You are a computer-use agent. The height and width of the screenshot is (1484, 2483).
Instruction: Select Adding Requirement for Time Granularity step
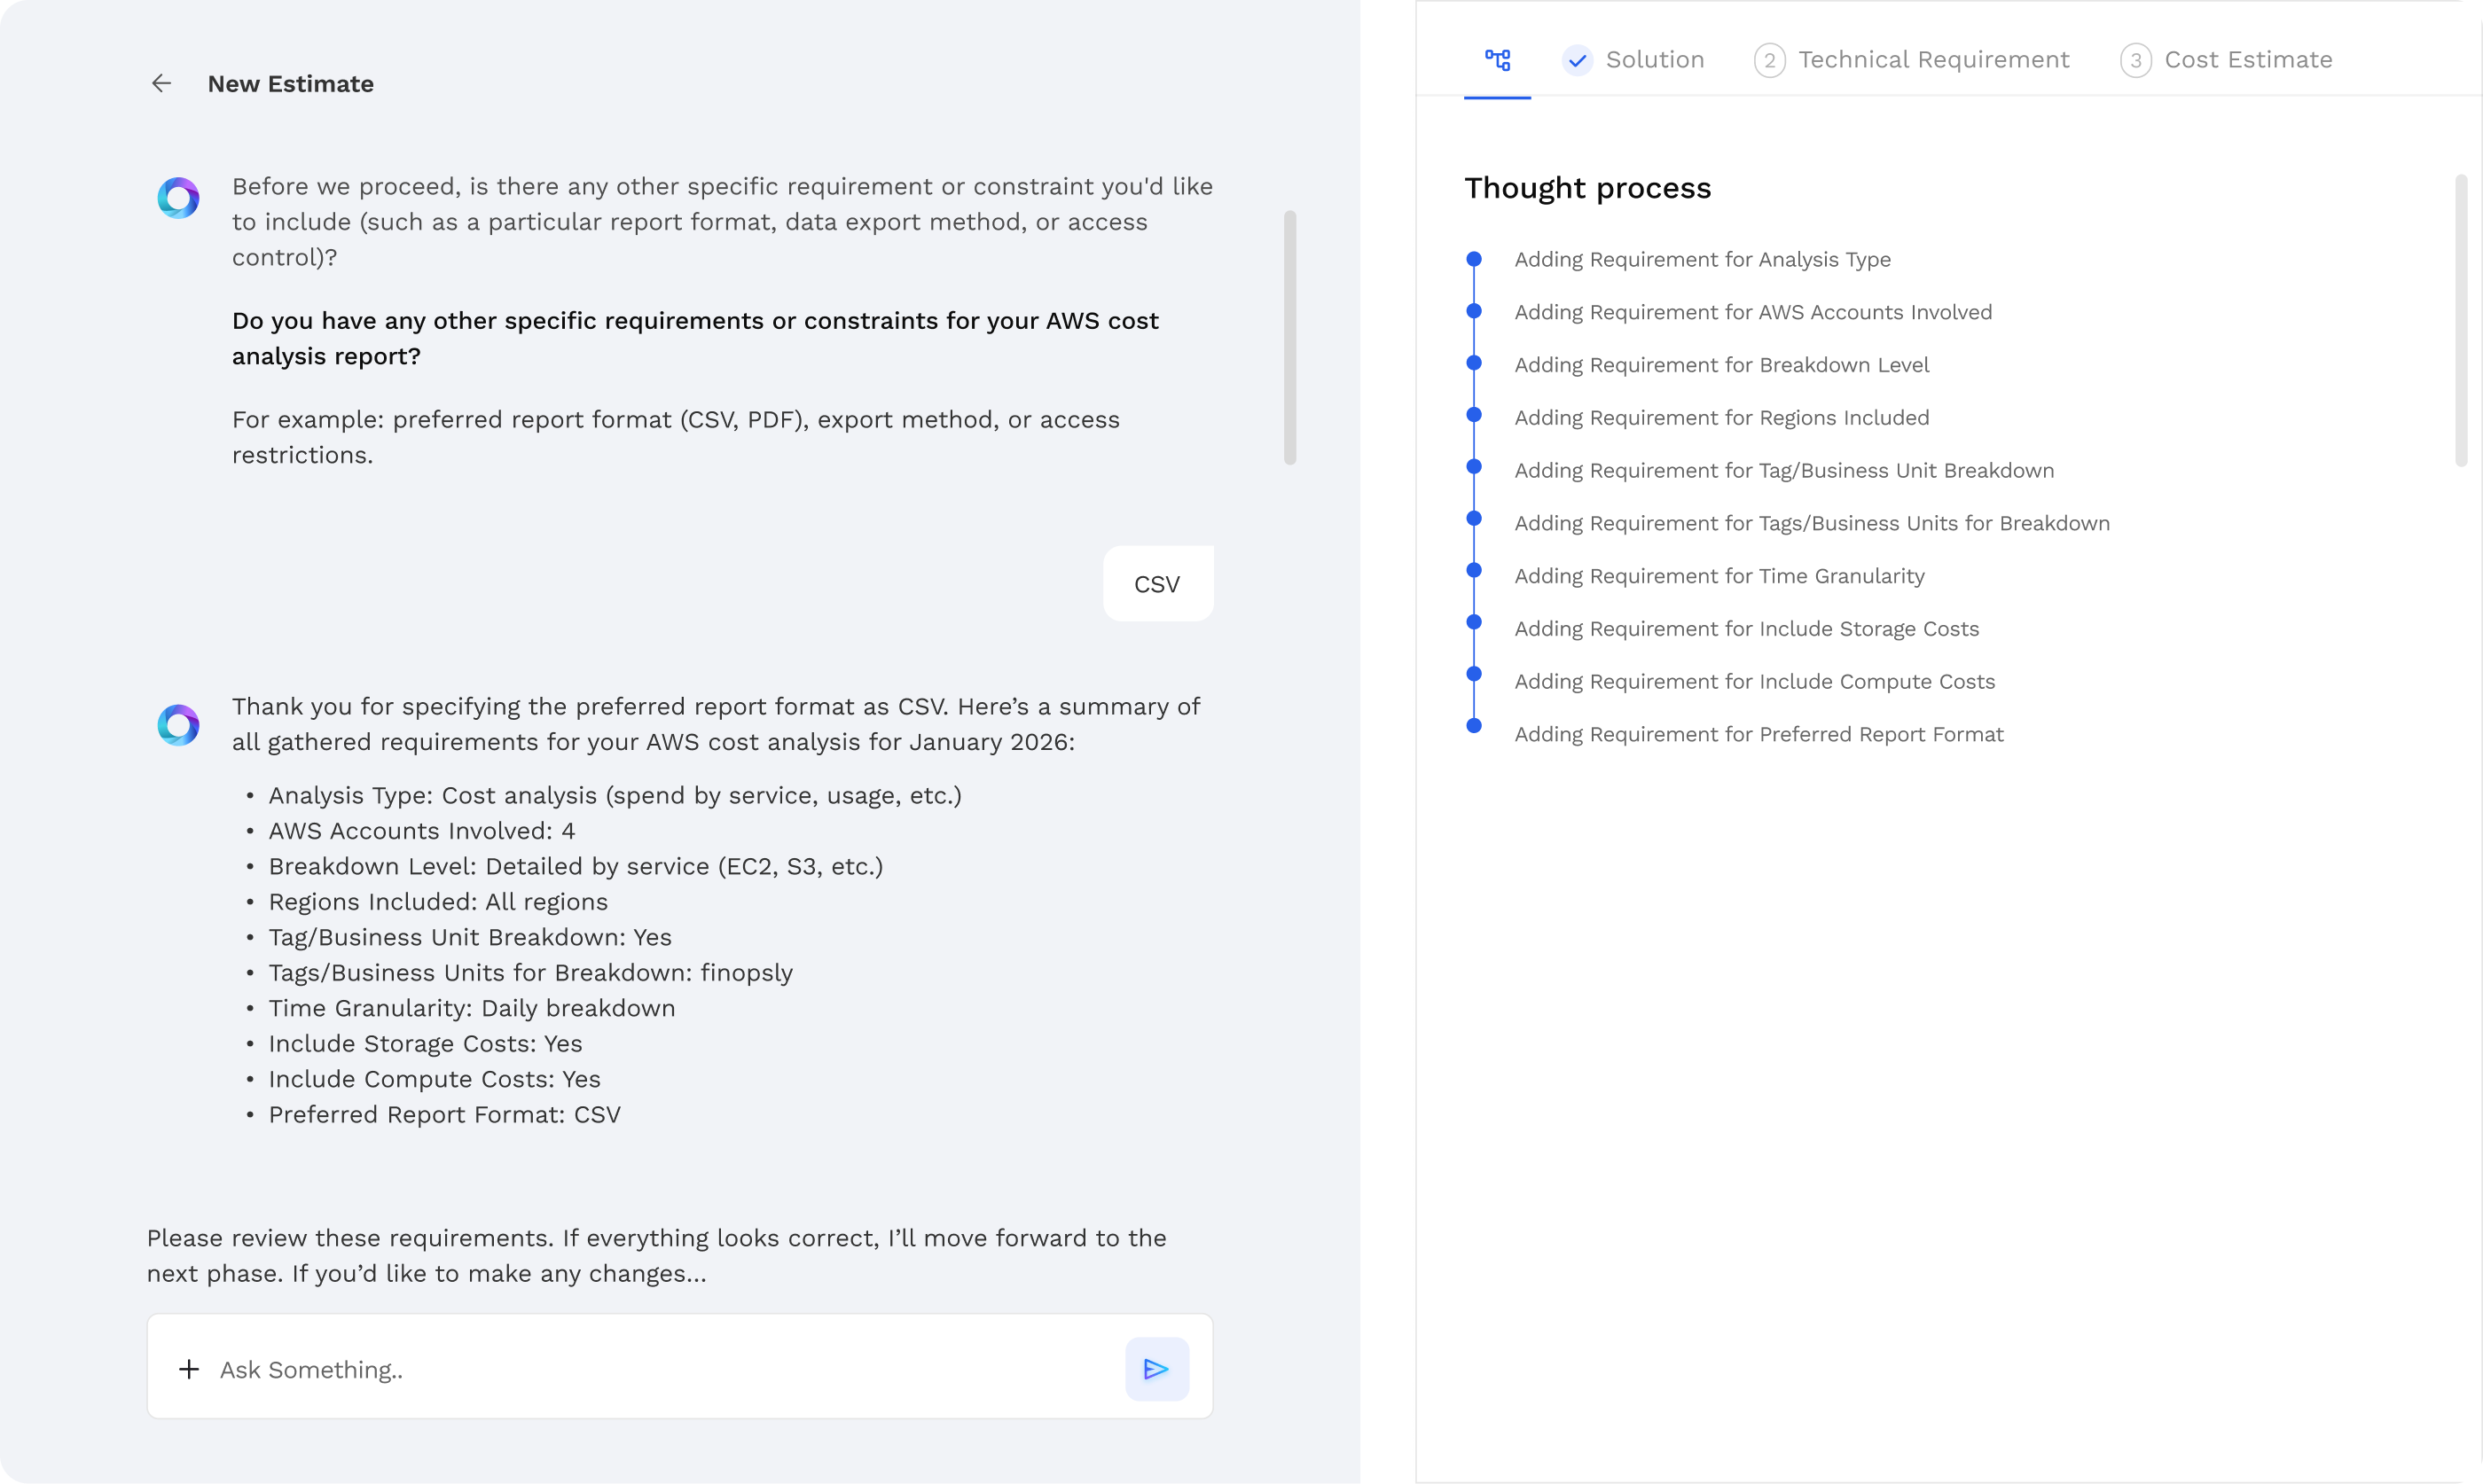[x=1719, y=576]
